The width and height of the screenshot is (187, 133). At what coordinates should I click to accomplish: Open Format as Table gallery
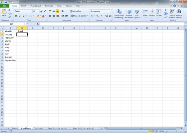tap(129, 14)
